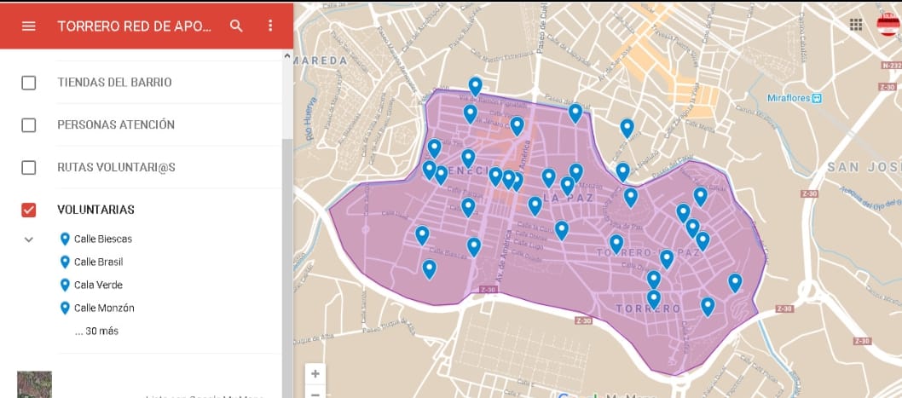Screen dimensions: 902x398
Task: Uncheck the VOLUNTARIAS layer checkbox
Action: coord(28,210)
